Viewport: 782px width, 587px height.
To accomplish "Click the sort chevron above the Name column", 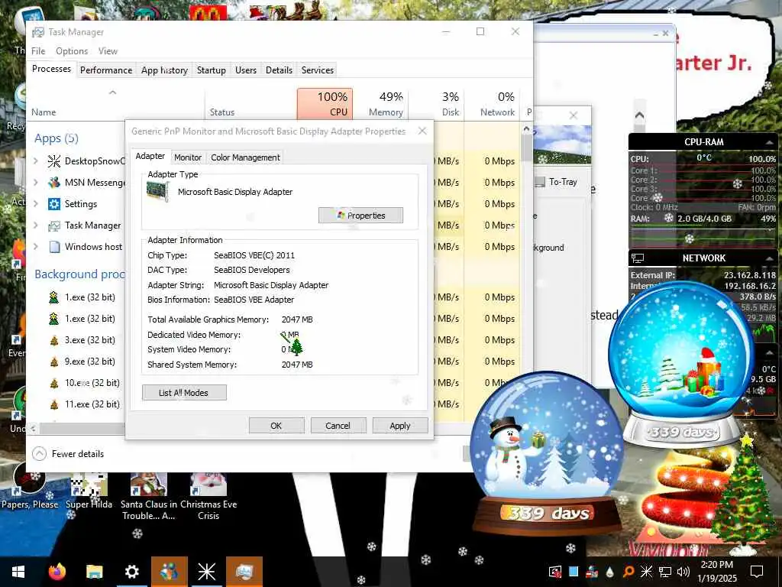I will click(113, 92).
